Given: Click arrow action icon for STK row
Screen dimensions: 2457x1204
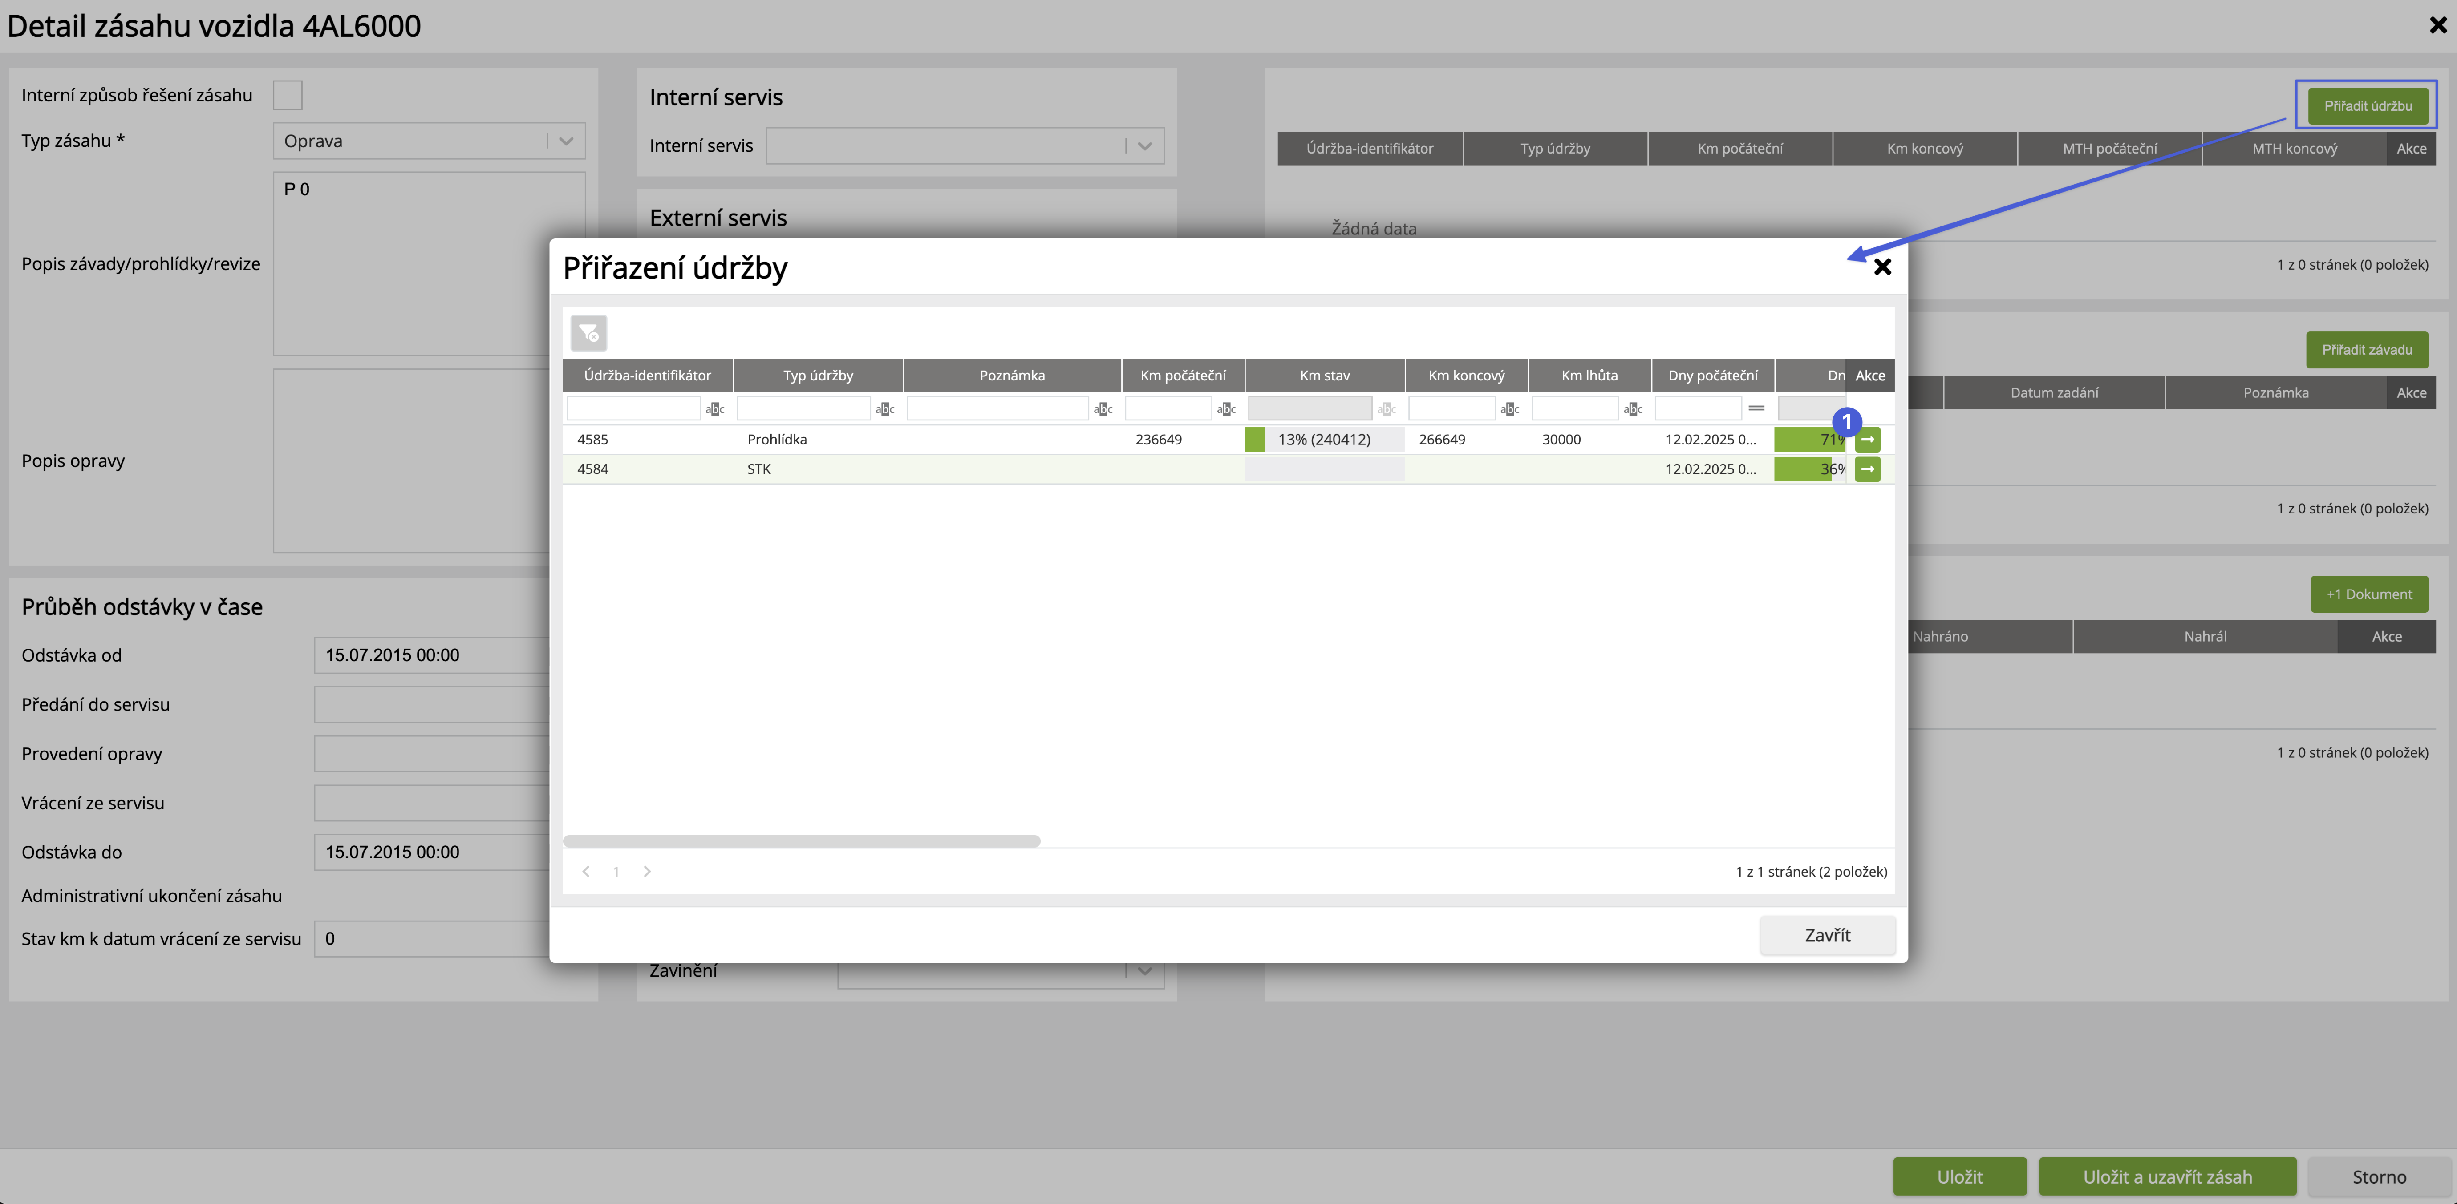Looking at the screenshot, I should click(x=1867, y=469).
